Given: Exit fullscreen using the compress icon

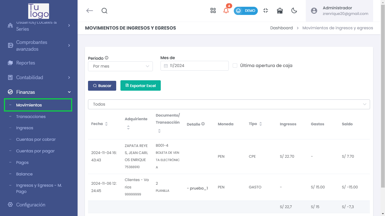Looking at the screenshot, I should 265,11.
